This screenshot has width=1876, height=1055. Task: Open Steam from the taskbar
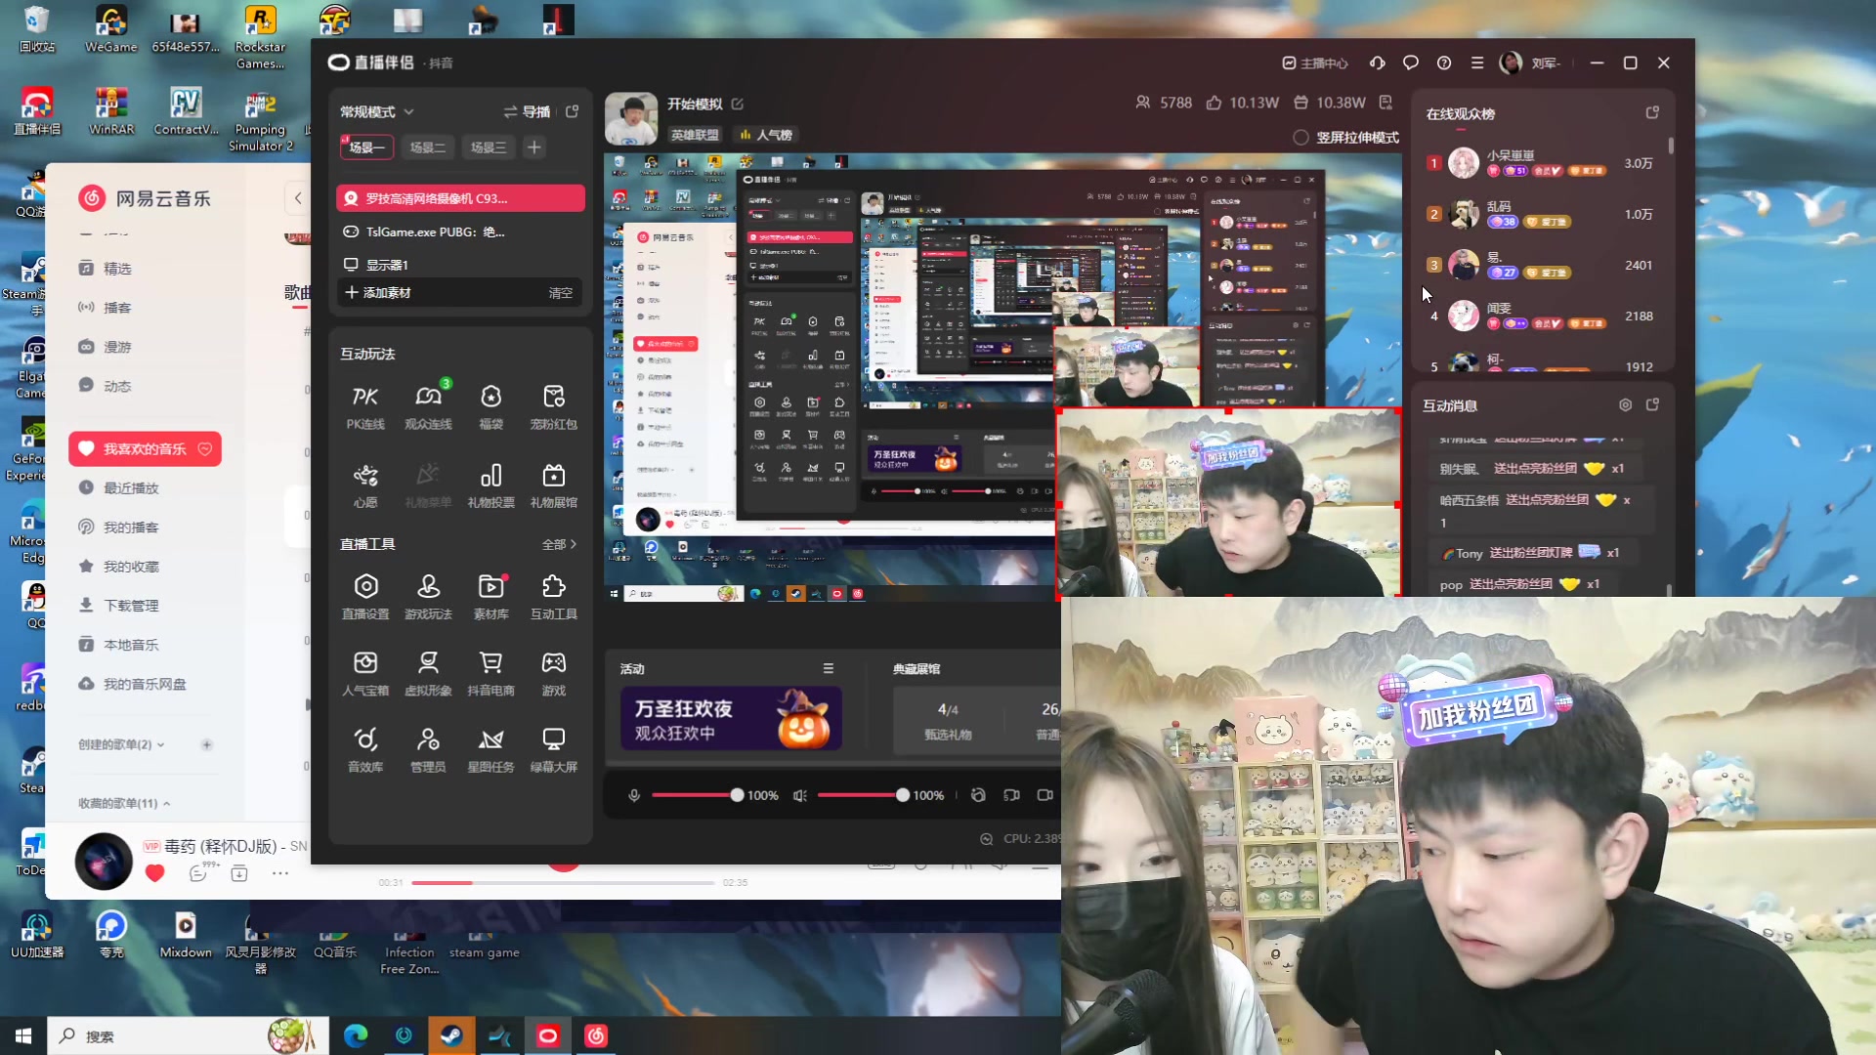[451, 1035]
